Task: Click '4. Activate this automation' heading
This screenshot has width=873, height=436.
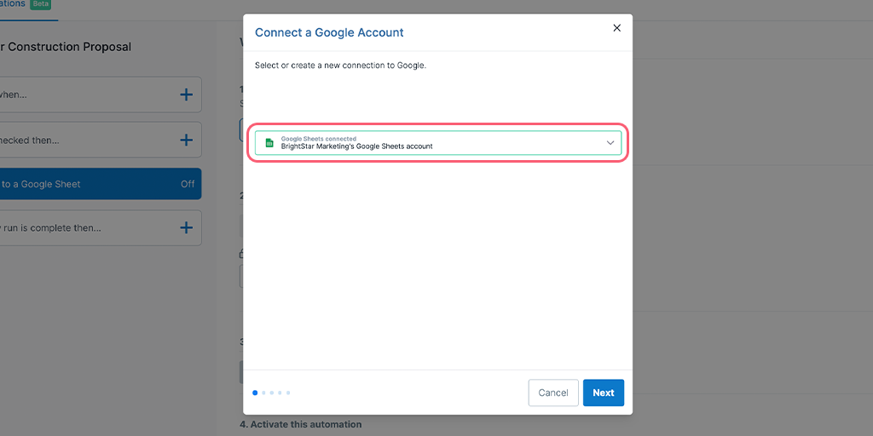Action: pyautogui.click(x=301, y=424)
